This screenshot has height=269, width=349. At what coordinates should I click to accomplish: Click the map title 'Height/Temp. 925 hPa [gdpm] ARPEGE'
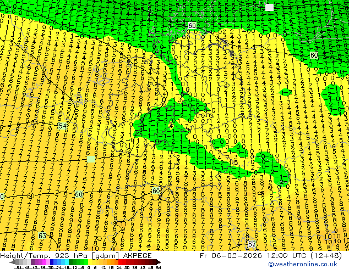point(75,256)
